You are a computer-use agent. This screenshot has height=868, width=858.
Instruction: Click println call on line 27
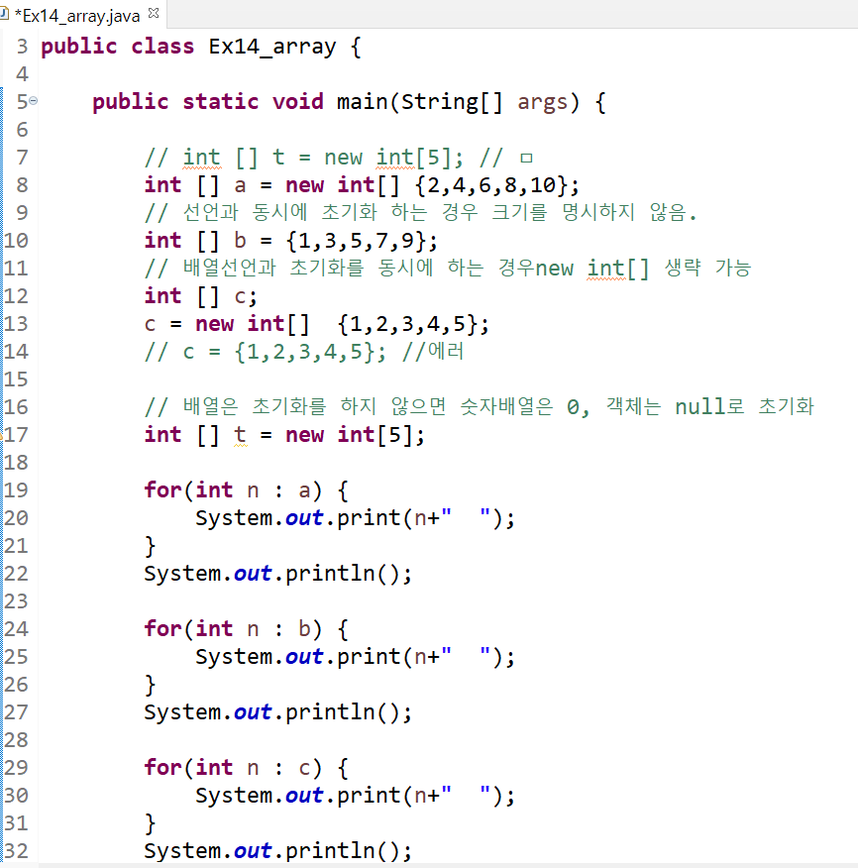click(277, 711)
